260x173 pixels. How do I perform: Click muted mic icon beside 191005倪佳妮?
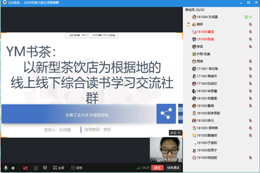coord(250,158)
